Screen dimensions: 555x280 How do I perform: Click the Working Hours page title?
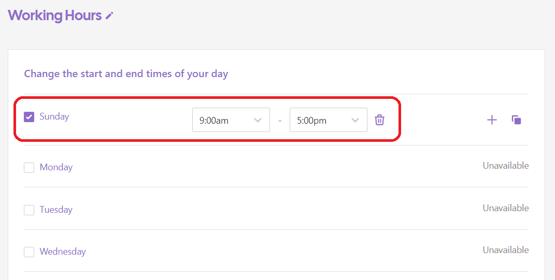[54, 16]
